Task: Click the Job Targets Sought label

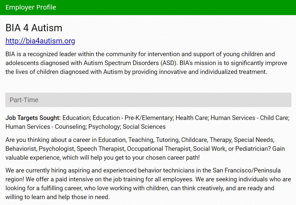Action: tap(33, 118)
